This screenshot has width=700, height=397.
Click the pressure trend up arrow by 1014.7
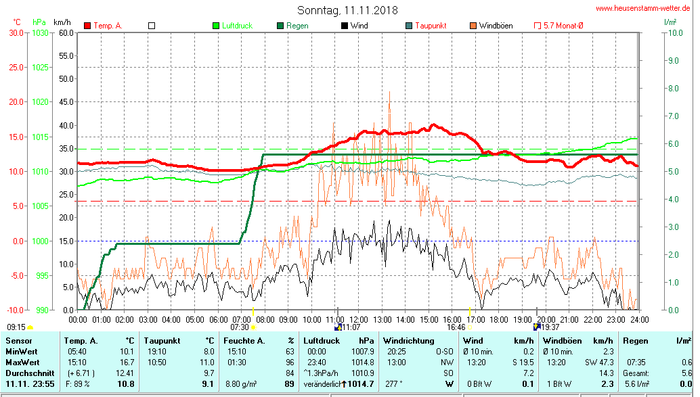[x=344, y=384]
